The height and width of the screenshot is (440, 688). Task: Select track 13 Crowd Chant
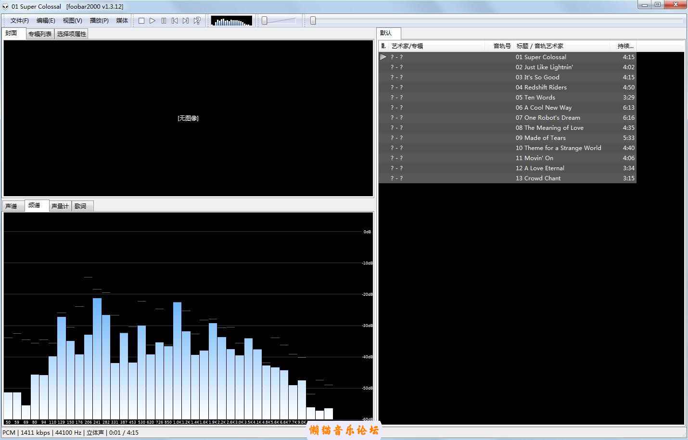tap(508, 178)
